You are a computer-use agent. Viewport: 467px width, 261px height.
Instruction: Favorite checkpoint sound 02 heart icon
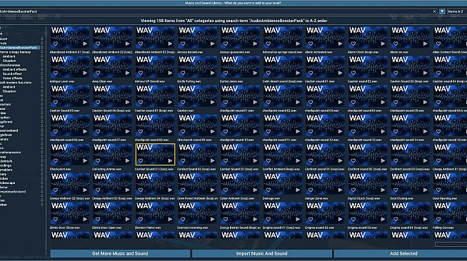coord(268,102)
